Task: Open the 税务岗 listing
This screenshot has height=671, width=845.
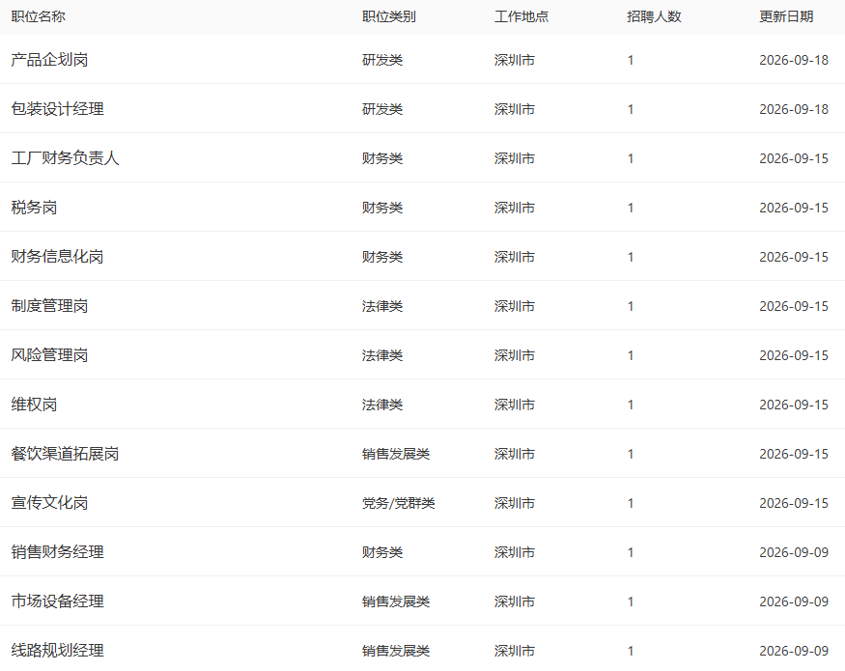Action: [34, 208]
